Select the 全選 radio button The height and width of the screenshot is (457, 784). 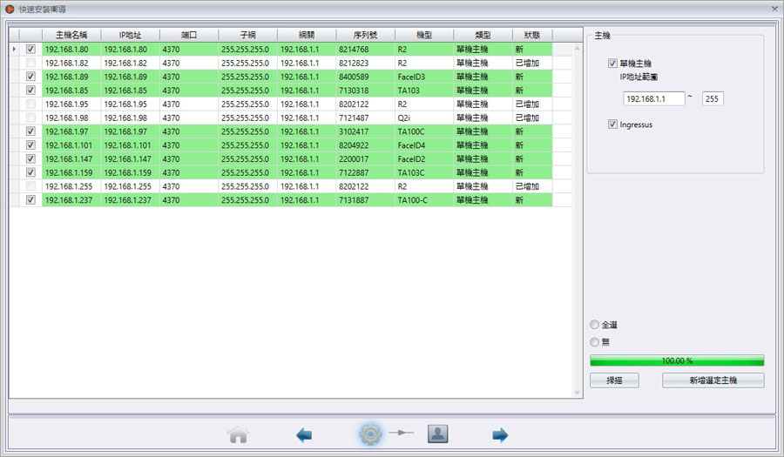coord(595,325)
